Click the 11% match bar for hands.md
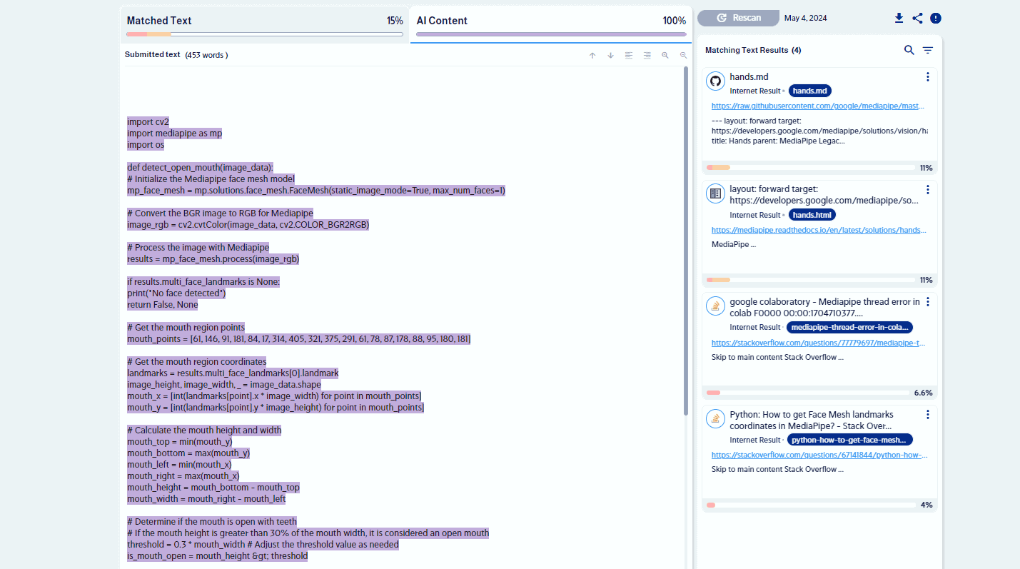1020x569 pixels. click(810, 168)
